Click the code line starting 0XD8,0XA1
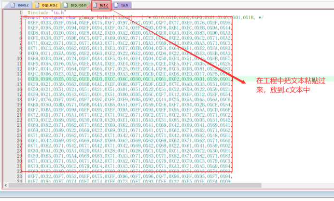The height and width of the screenshot is (201, 334). pos(129,33)
